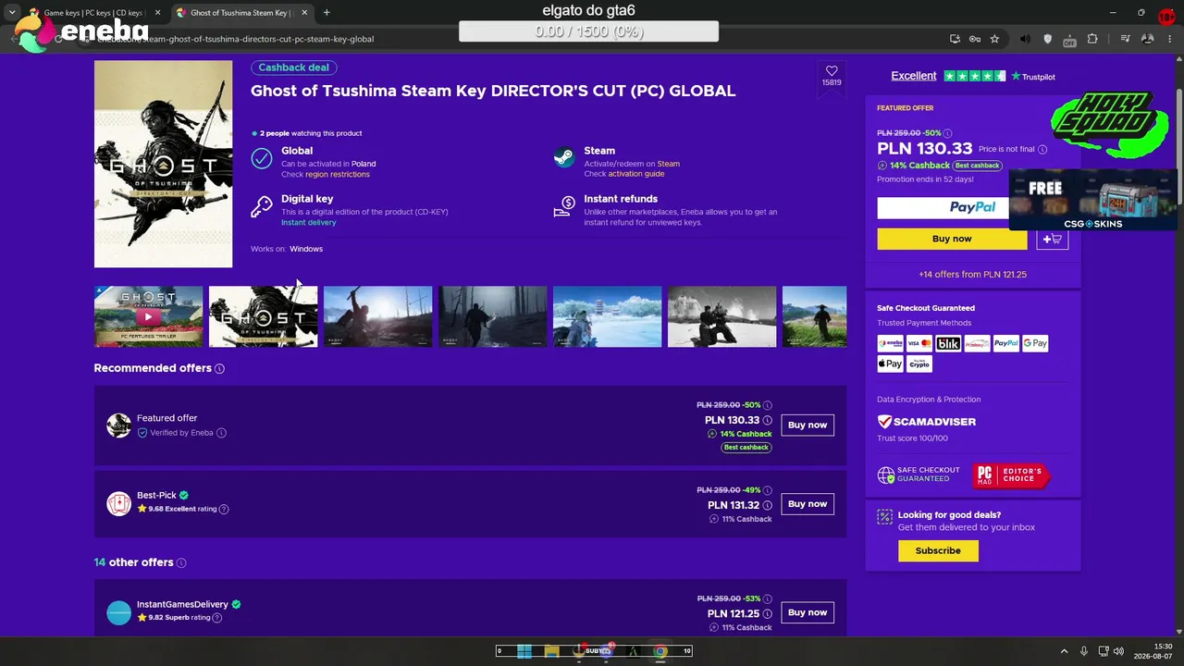This screenshot has height=666, width=1184.
Task: Click the Trustpilot star rating
Action: pos(974,76)
